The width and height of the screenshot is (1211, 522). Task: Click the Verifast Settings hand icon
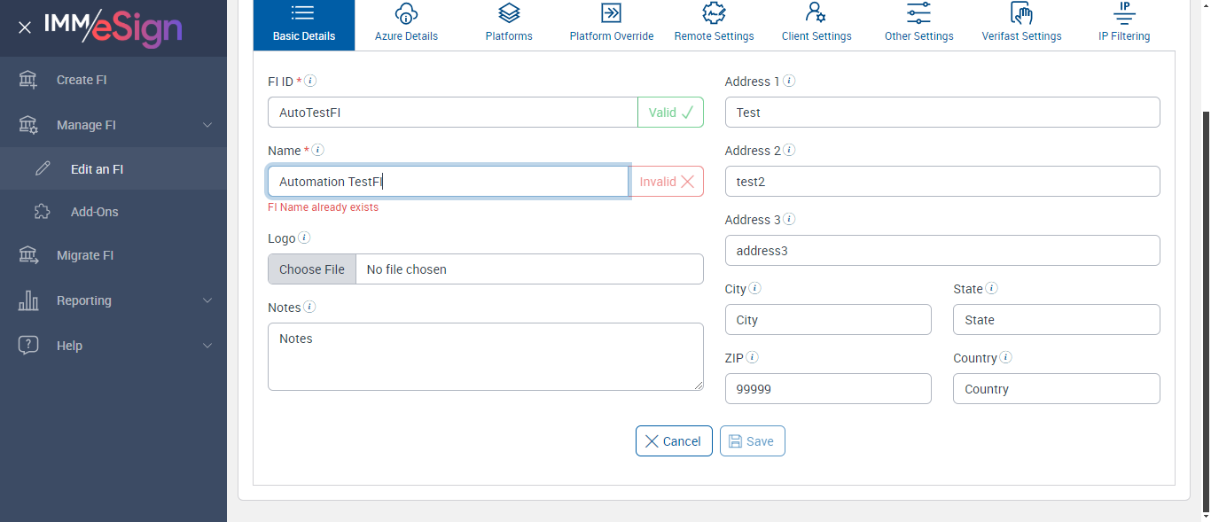point(1021,13)
